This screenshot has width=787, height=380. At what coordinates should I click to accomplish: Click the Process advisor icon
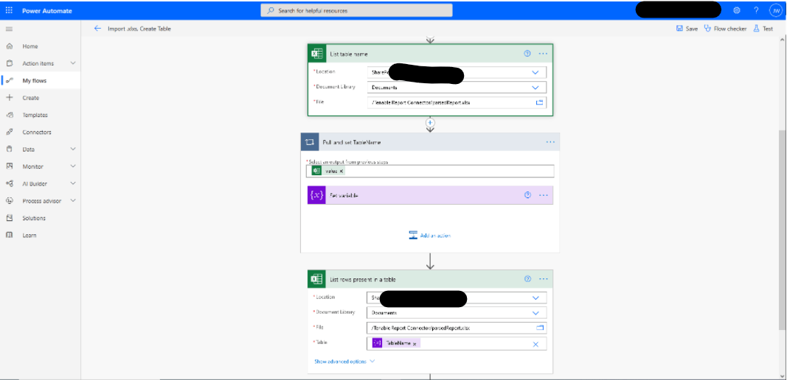point(9,201)
